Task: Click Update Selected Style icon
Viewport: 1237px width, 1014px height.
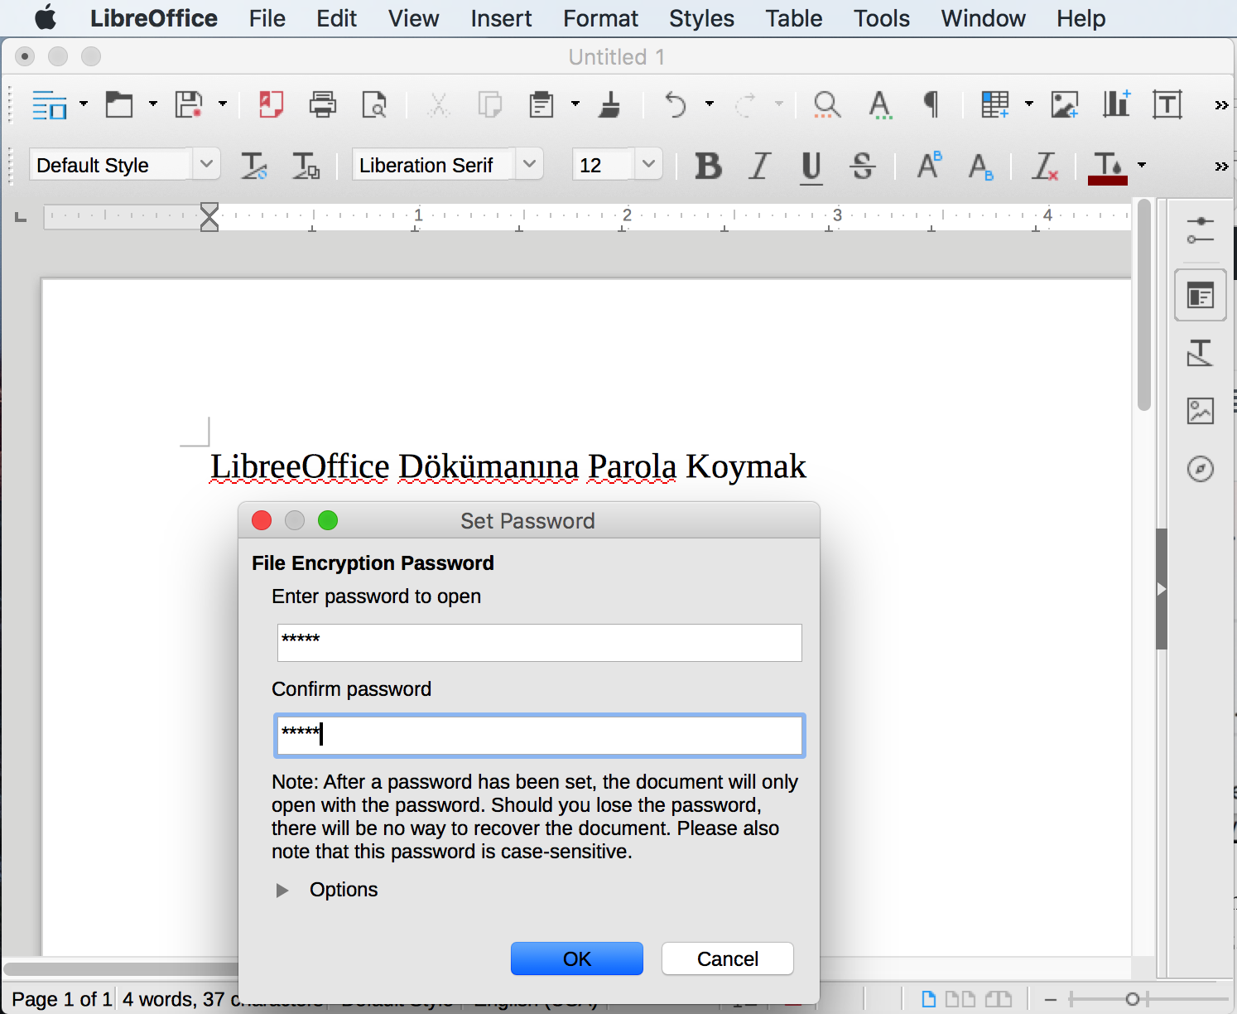Action: pyautogui.click(x=254, y=166)
